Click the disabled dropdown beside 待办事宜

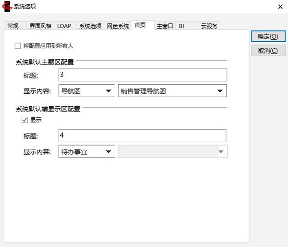(172, 152)
